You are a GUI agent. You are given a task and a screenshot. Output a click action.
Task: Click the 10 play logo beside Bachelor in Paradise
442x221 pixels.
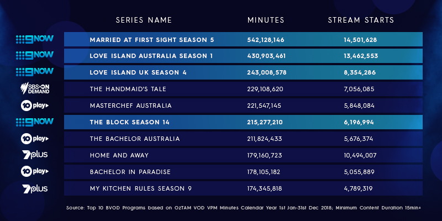coord(34,172)
